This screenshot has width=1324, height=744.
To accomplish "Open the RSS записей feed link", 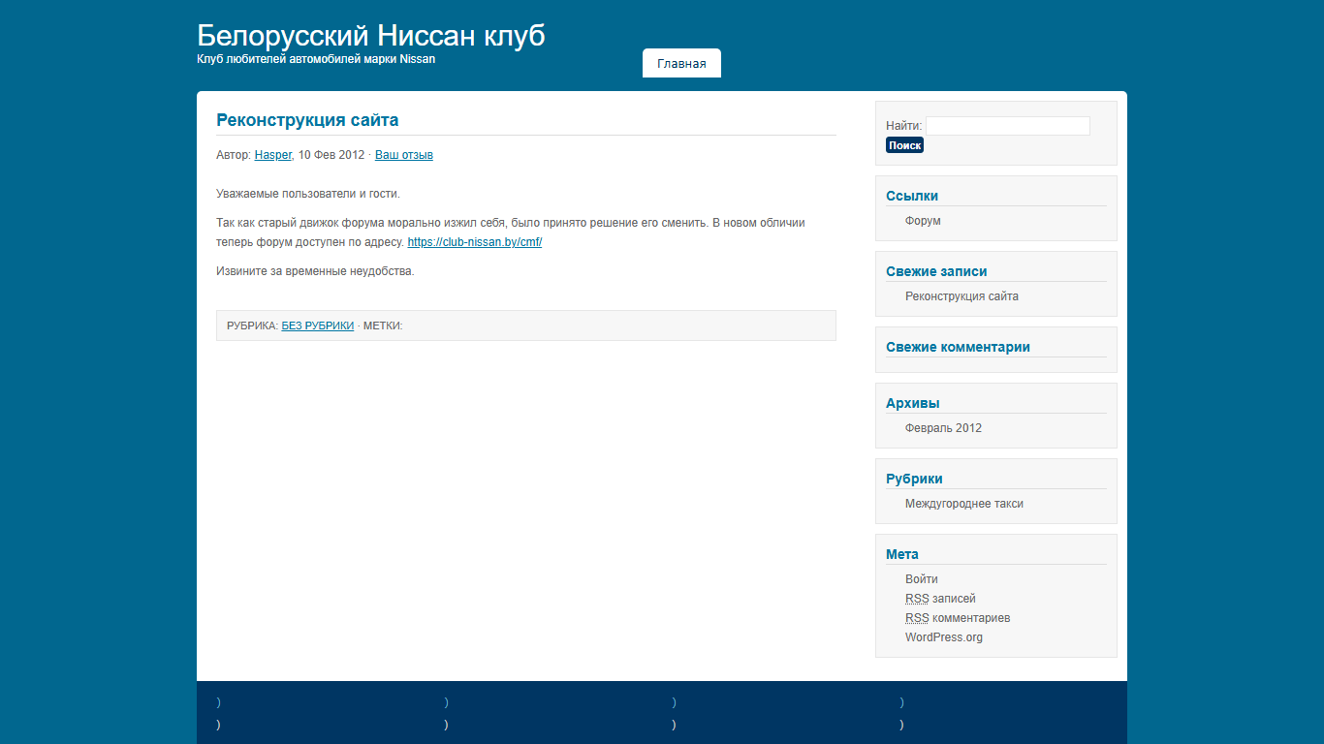I will (940, 599).
